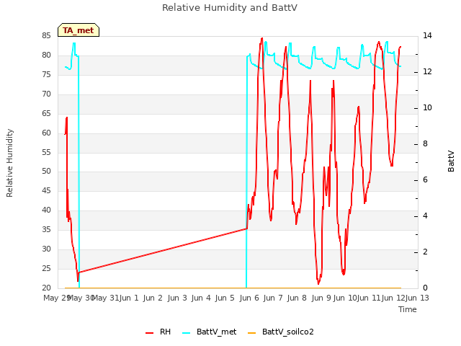The image size is (461, 346).
Task: Click the TA_met annotation label
Action: pyautogui.click(x=79, y=30)
